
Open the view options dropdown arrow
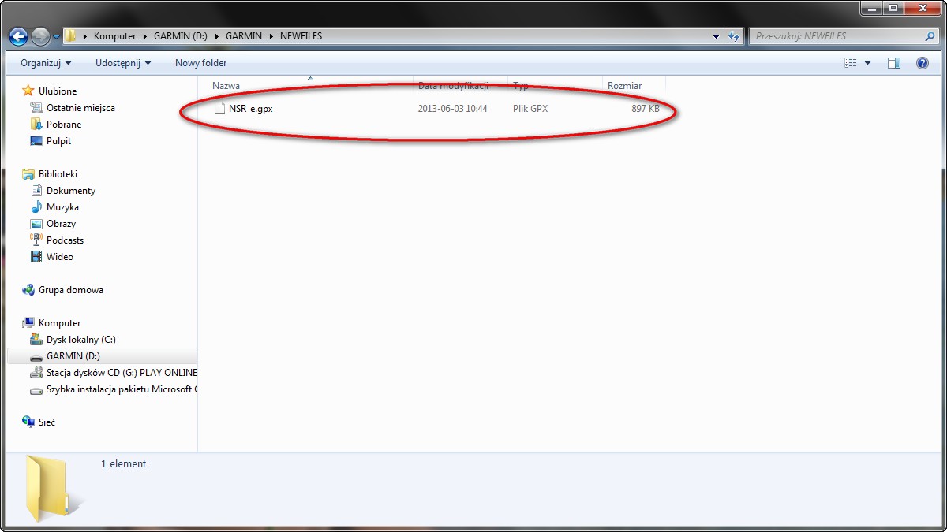[867, 63]
